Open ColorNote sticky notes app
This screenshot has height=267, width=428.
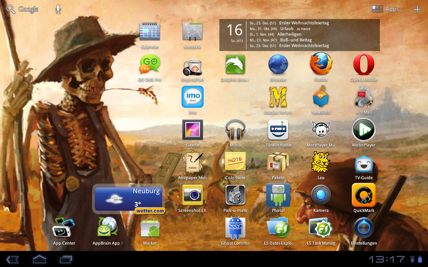(235, 163)
